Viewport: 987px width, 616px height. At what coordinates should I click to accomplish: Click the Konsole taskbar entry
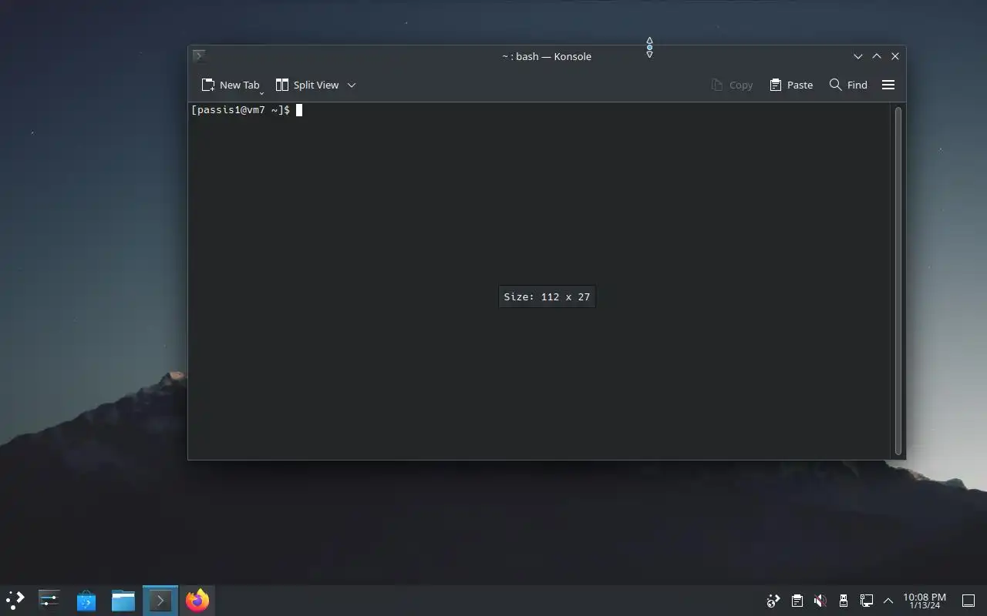coord(160,600)
